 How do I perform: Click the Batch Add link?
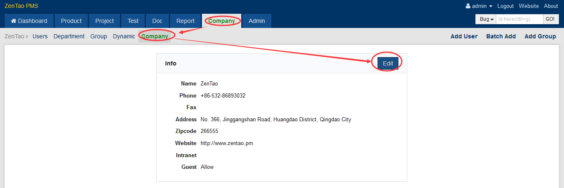(501, 36)
